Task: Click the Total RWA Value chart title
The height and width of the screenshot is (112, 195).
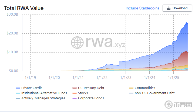Action: 24,8
